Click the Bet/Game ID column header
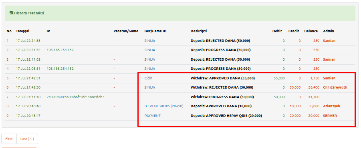This screenshot has height=148, width=361. click(x=155, y=31)
